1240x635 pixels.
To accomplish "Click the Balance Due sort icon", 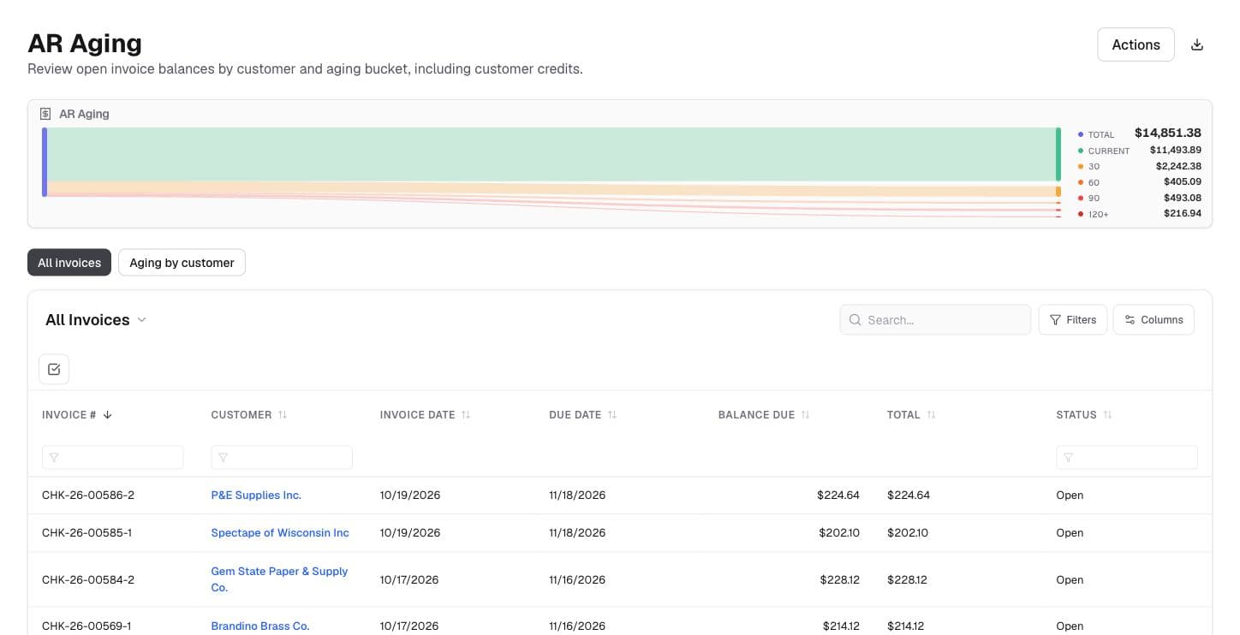I will tap(806, 415).
